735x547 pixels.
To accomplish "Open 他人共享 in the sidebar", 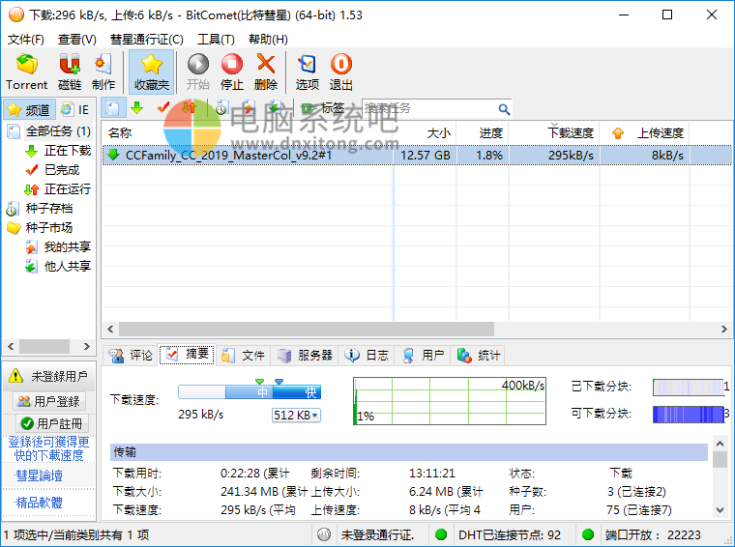I will click(x=58, y=266).
